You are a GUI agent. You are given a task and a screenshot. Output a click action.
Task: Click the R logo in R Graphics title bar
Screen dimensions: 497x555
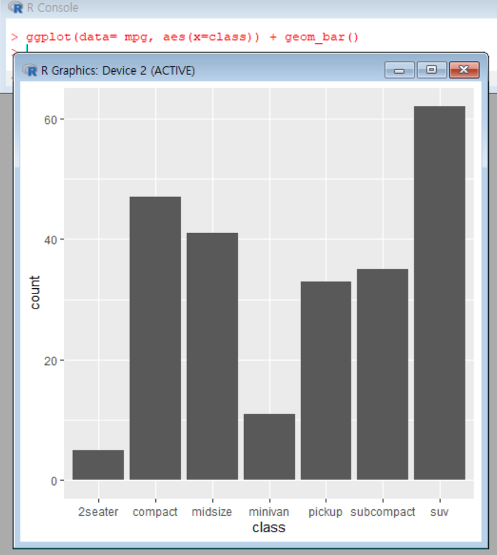[x=30, y=70]
